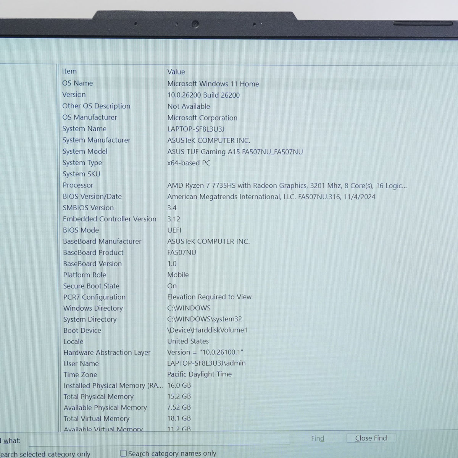Click the Not Available OS description value

tap(189, 106)
